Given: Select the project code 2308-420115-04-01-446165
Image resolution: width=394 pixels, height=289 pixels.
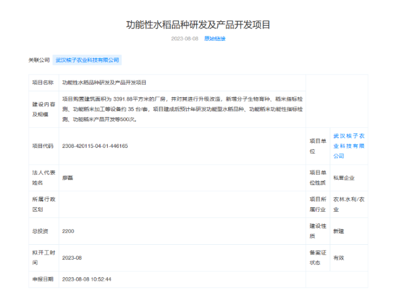Looking at the screenshot, I should (x=95, y=146).
